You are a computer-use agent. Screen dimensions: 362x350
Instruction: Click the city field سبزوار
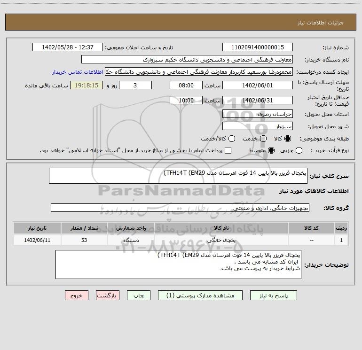(x=258, y=126)
